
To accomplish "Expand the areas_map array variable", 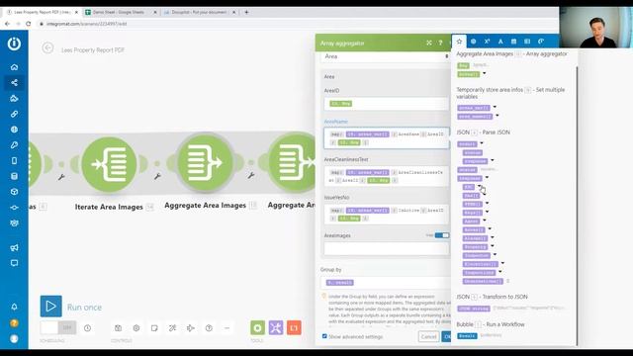I will click(495, 108).
